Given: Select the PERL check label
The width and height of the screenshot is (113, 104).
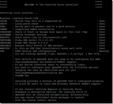Looking at the screenshot, I should tap(3, 26).
